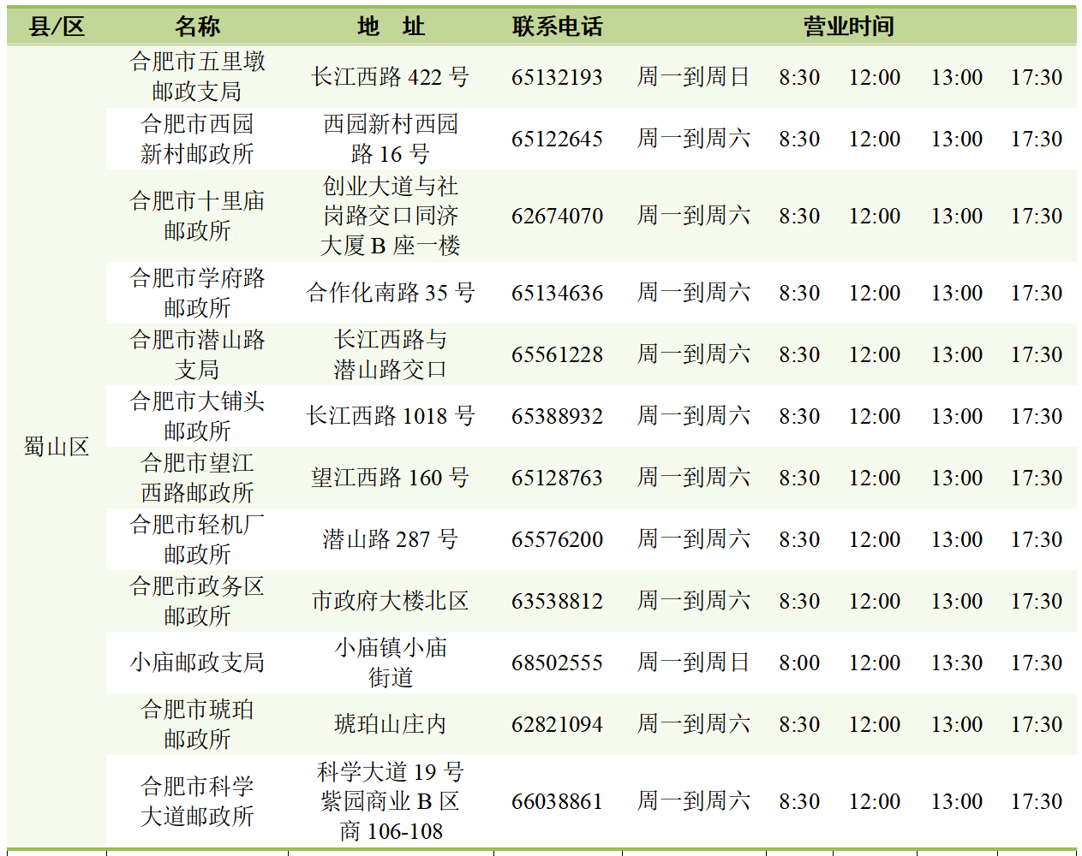Select the 合肥市五里墩邮政支局 name cell

click(x=197, y=77)
